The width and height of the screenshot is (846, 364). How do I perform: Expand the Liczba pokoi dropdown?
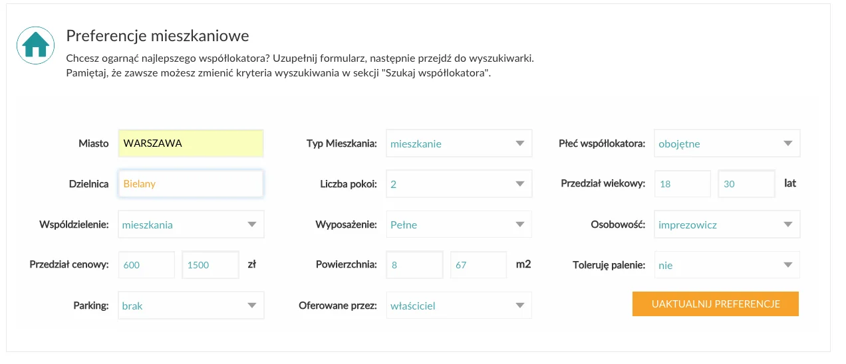pos(459,184)
